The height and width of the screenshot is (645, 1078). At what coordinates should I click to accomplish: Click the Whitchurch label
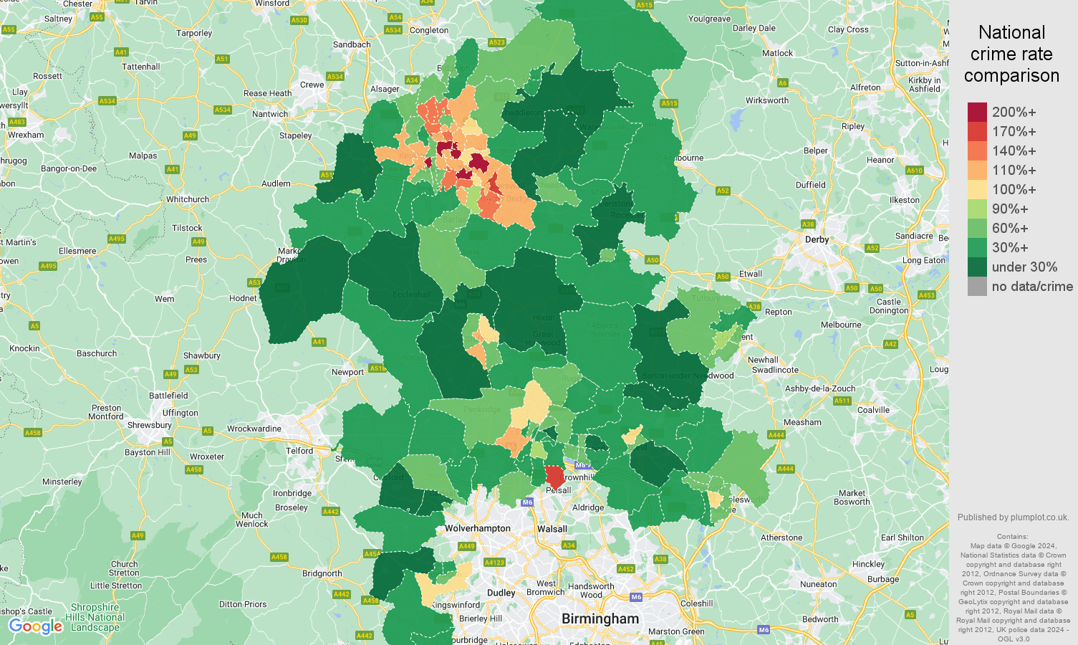(188, 199)
